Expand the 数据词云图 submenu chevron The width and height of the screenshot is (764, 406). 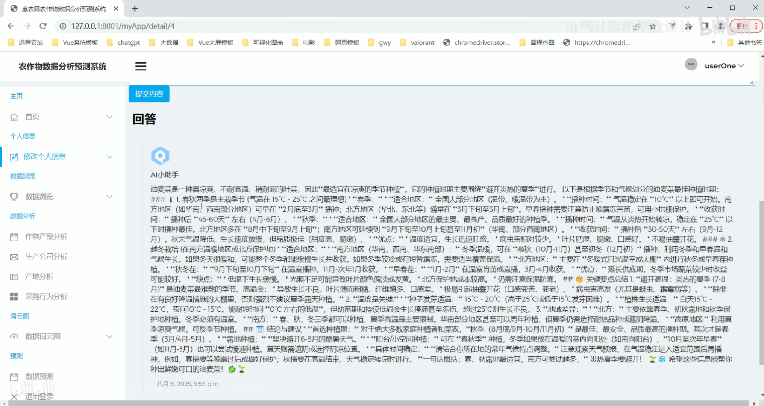point(109,336)
